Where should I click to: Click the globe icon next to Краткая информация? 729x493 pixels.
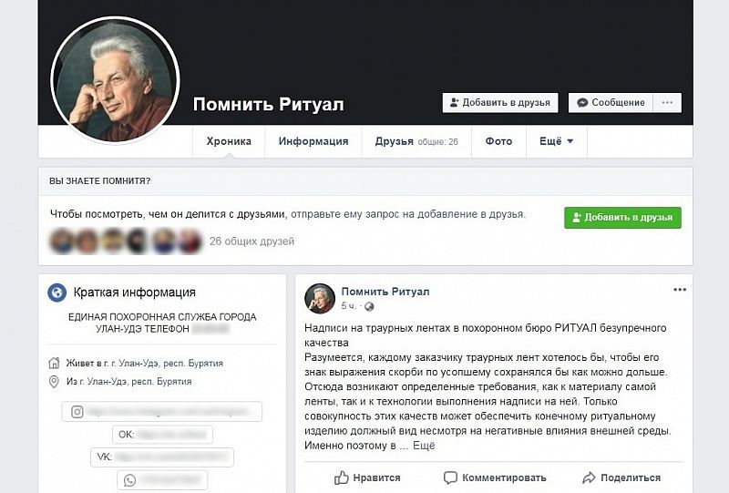tap(57, 293)
